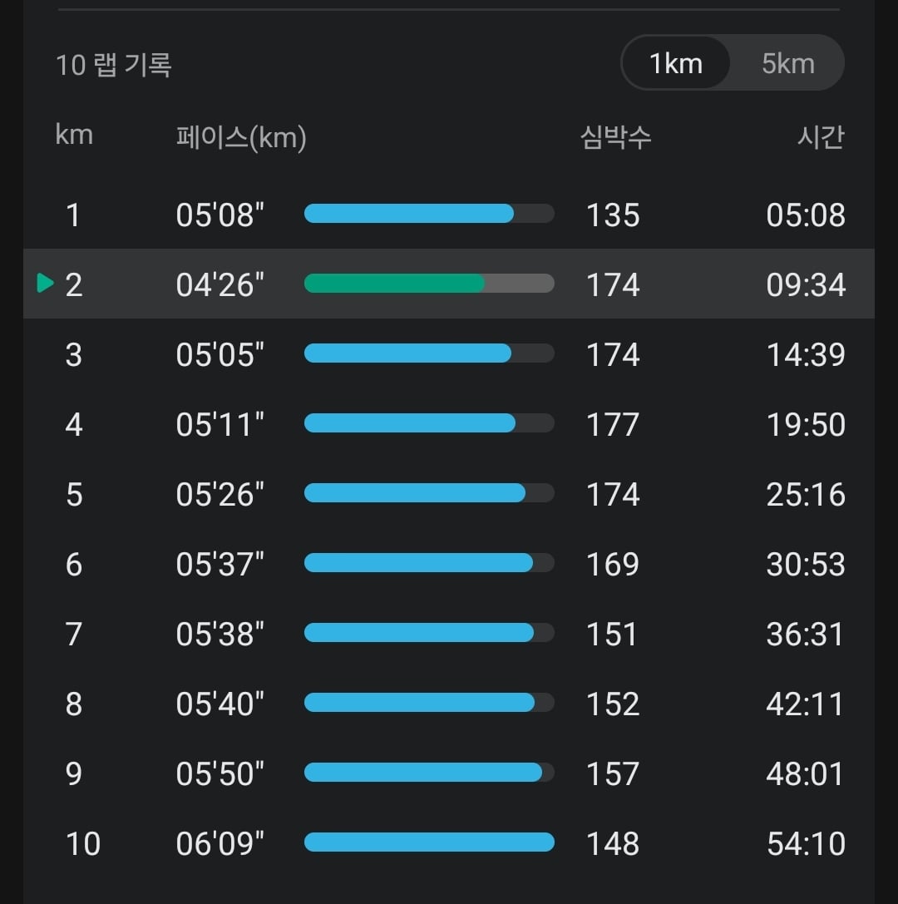Tap the 시간 column header

pyautogui.click(x=821, y=137)
